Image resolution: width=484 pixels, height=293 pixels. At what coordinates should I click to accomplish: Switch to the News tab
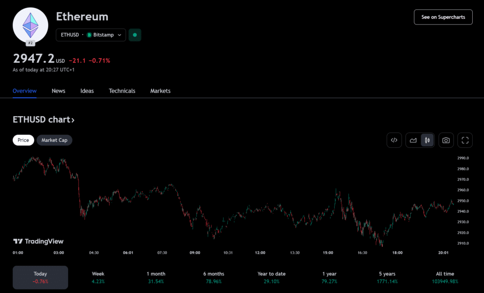59,91
